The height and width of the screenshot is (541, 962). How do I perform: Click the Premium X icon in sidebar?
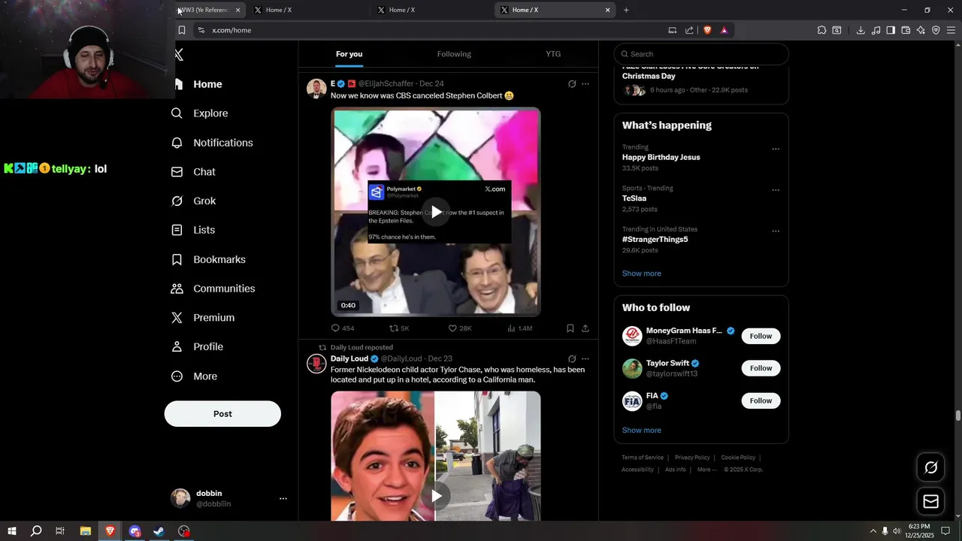coord(177,318)
